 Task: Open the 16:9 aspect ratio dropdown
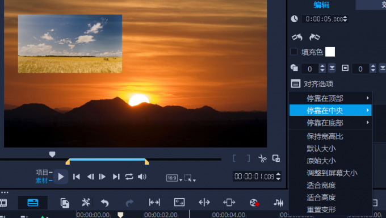[174, 178]
